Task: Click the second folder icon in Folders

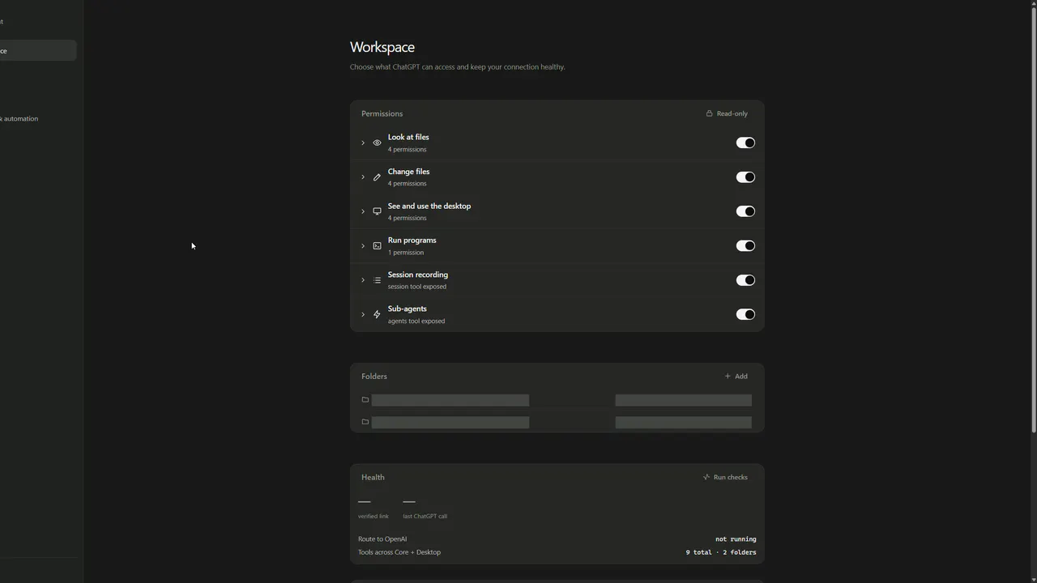Action: point(365,422)
